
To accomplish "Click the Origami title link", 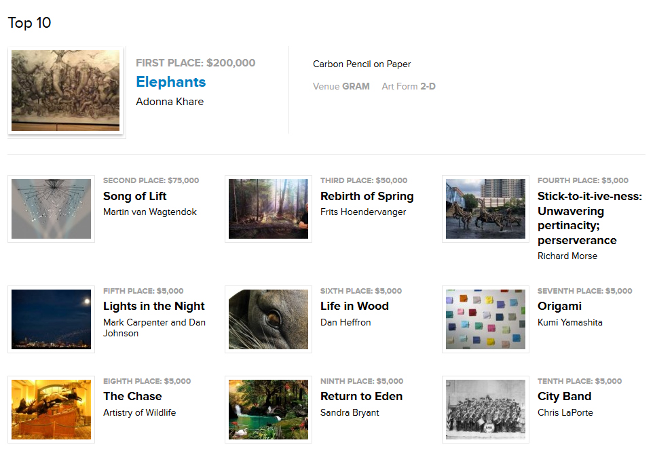I will click(x=559, y=306).
